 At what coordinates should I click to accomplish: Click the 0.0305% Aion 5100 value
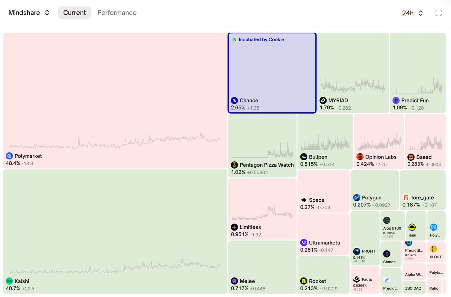(x=389, y=233)
